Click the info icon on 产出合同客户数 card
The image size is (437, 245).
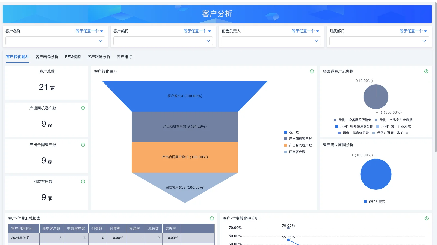[83, 145]
